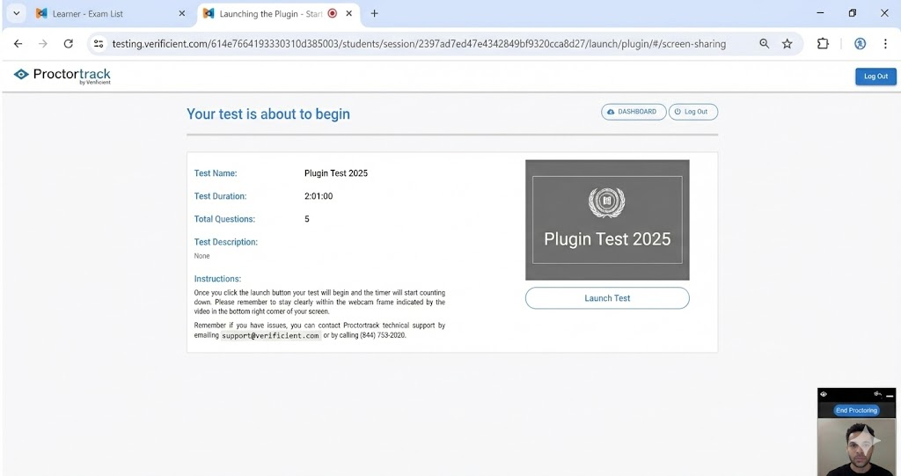This screenshot has width=901, height=476.
Task: Click the Test Duration label
Action: (x=220, y=196)
